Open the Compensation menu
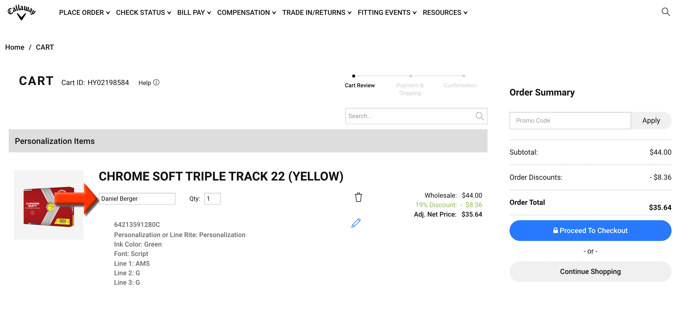This screenshot has width=691, height=318. [x=246, y=12]
